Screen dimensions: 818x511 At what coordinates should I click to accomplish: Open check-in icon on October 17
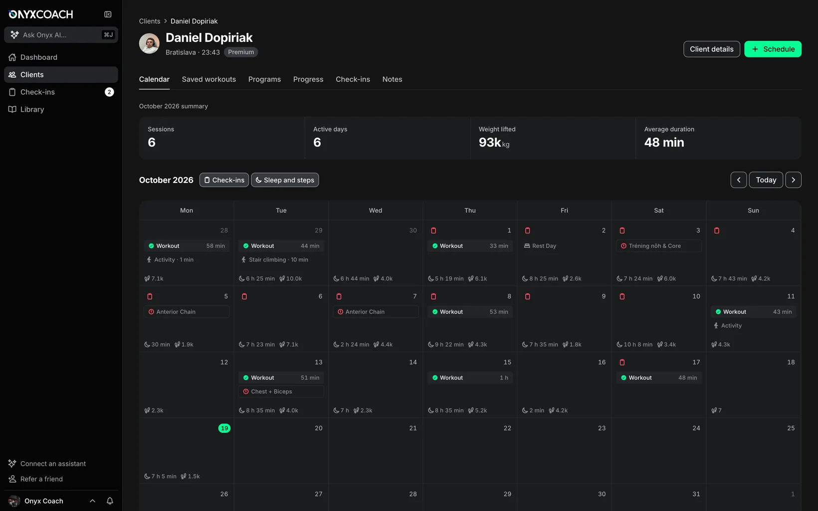click(622, 362)
